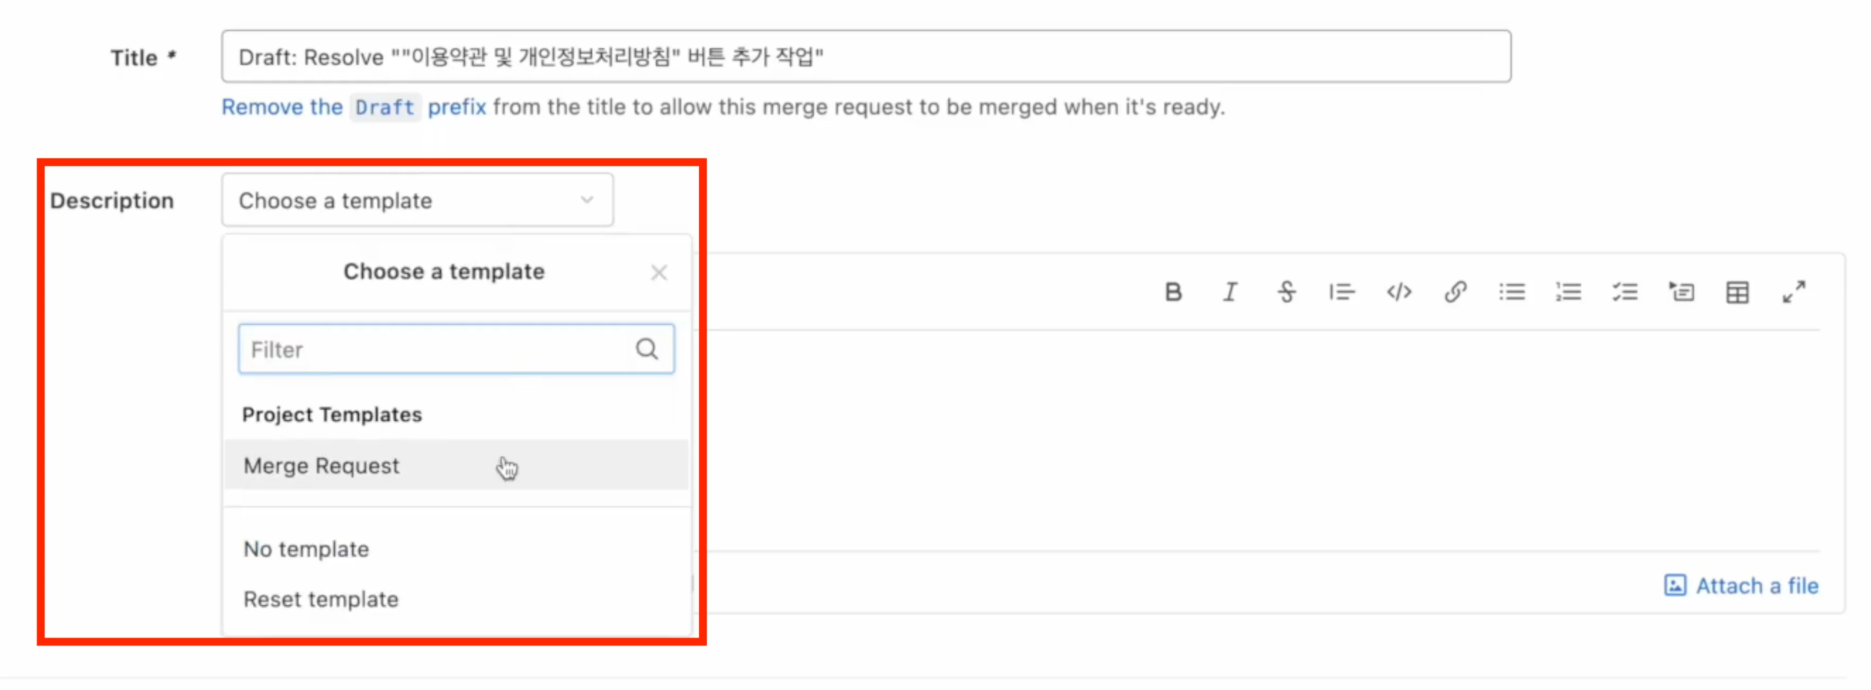The image size is (1871, 690).
Task: Toggle strikethrough text styling
Action: click(1286, 292)
